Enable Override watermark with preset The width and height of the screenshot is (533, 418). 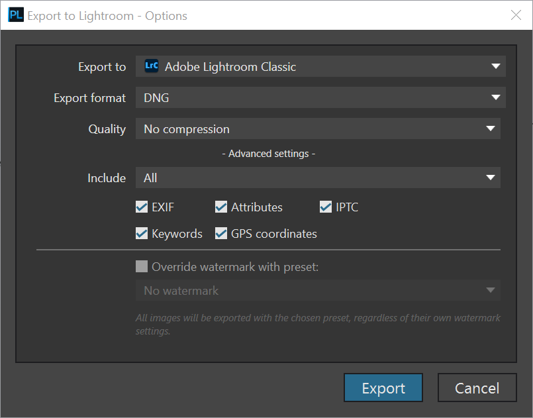click(142, 267)
